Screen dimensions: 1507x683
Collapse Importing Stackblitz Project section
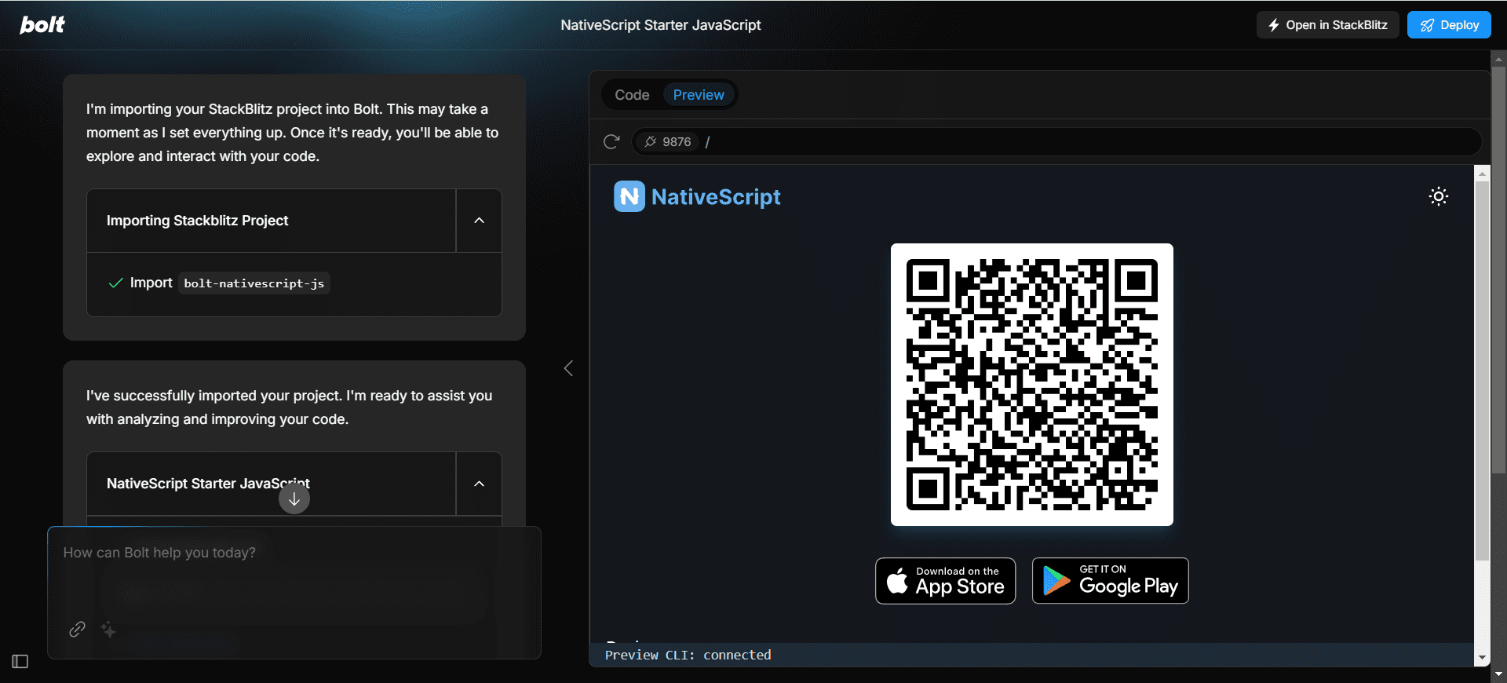[x=479, y=221]
